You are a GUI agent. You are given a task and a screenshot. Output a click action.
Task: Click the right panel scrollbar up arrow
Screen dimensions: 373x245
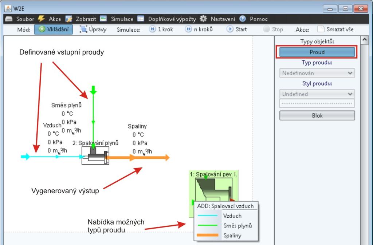click(365, 40)
